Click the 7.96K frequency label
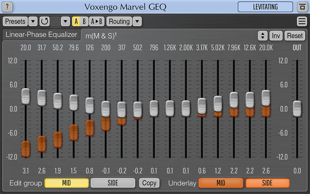 pyautogui.click(x=234, y=48)
